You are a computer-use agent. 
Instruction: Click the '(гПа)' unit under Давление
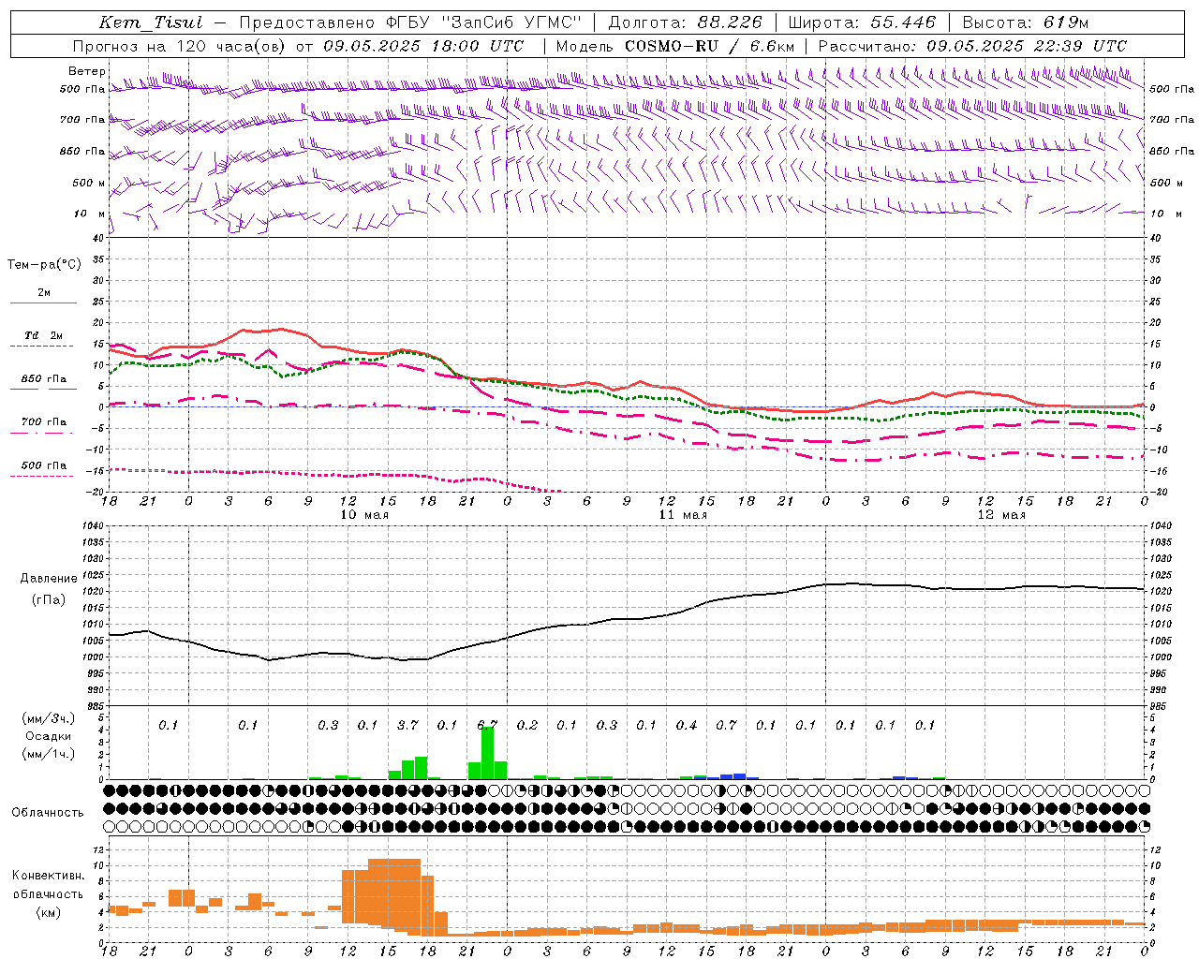(48, 600)
